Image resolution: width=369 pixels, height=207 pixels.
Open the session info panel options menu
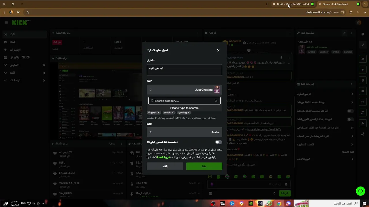point(198,33)
